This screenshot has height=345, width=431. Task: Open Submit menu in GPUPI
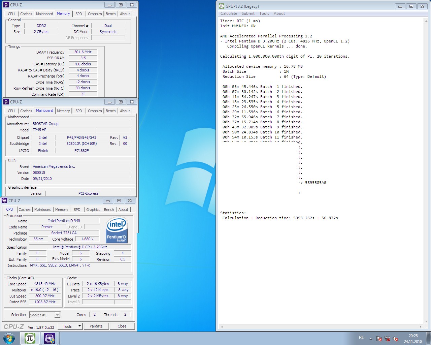pyautogui.click(x=248, y=13)
